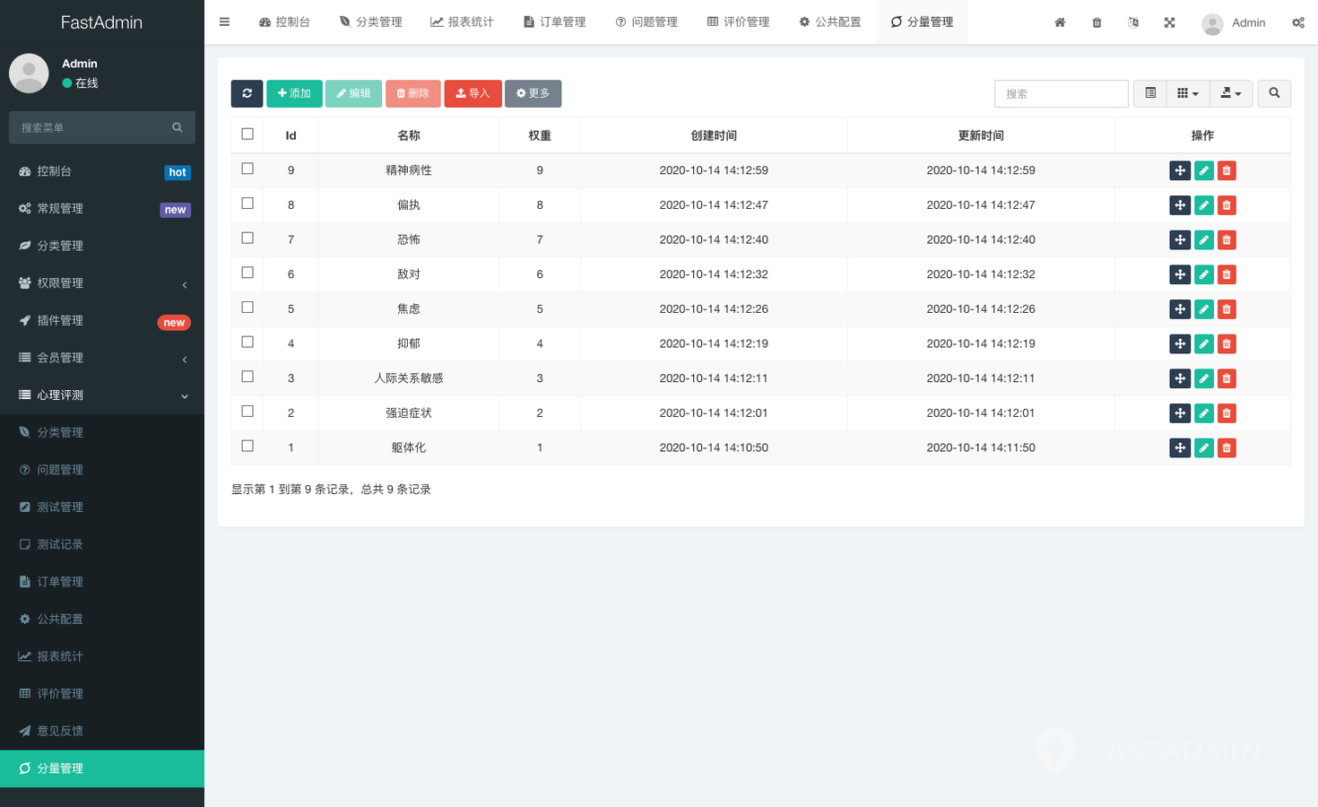This screenshot has height=807, width=1318.
Task: Click the green edit pencil for 偏执 row
Action: tap(1203, 205)
